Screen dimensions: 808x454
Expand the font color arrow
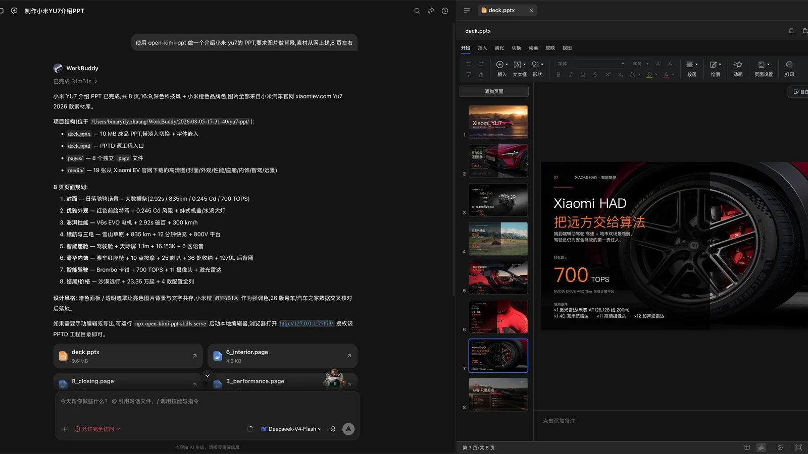coord(673,75)
